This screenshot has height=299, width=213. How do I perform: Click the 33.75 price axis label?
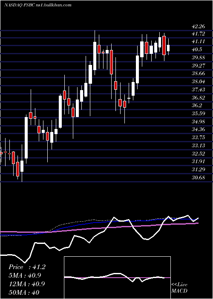[x=199, y=138]
